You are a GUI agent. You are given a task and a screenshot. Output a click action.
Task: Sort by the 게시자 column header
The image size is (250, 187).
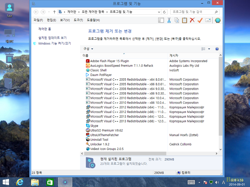(x=193, y=55)
